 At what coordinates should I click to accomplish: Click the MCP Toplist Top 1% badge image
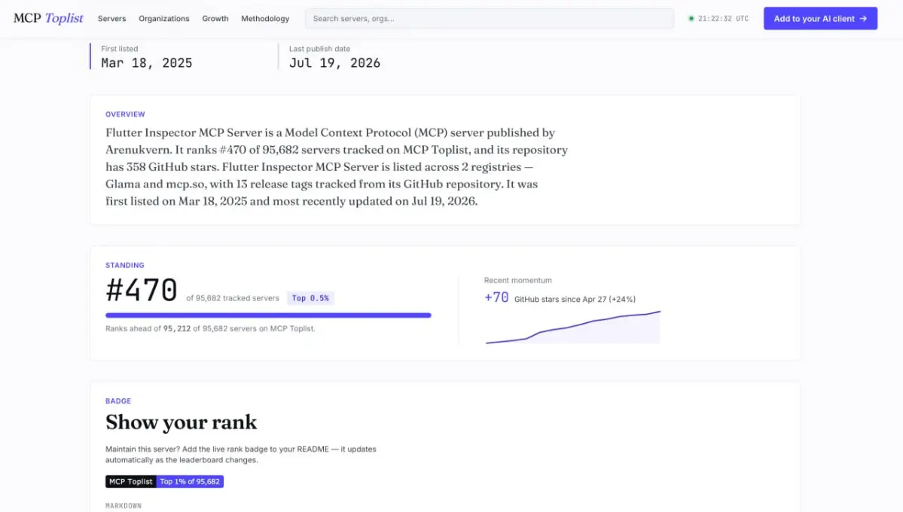[x=164, y=481]
